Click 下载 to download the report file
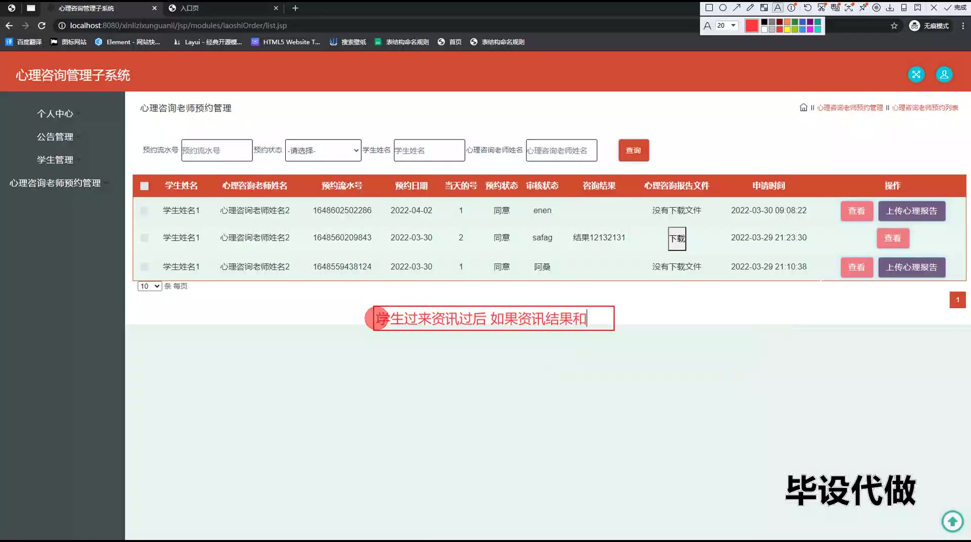Image resolution: width=971 pixels, height=542 pixels. tap(677, 239)
